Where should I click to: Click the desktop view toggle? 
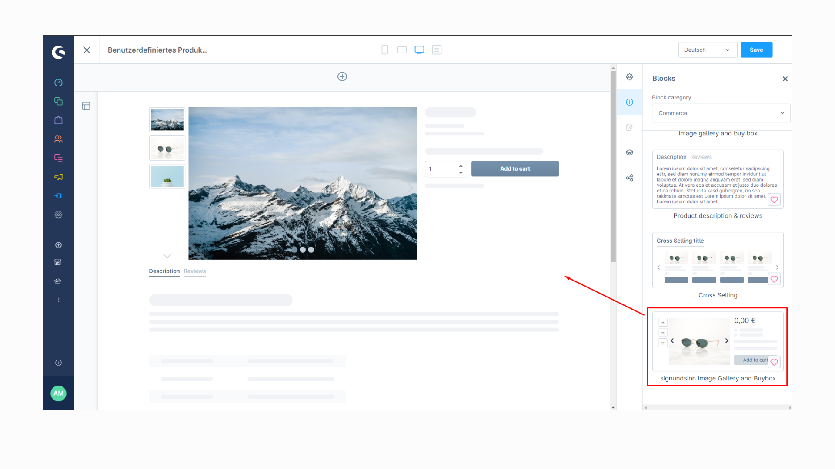[419, 50]
